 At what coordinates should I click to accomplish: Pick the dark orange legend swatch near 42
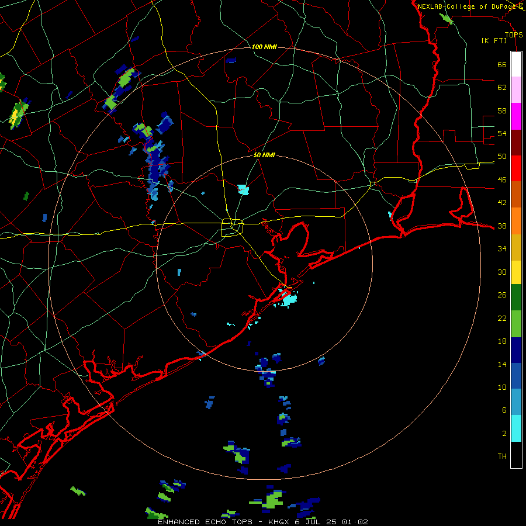516,194
